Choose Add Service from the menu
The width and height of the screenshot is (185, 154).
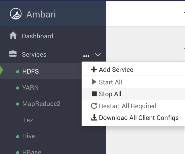pyautogui.click(x=133, y=70)
